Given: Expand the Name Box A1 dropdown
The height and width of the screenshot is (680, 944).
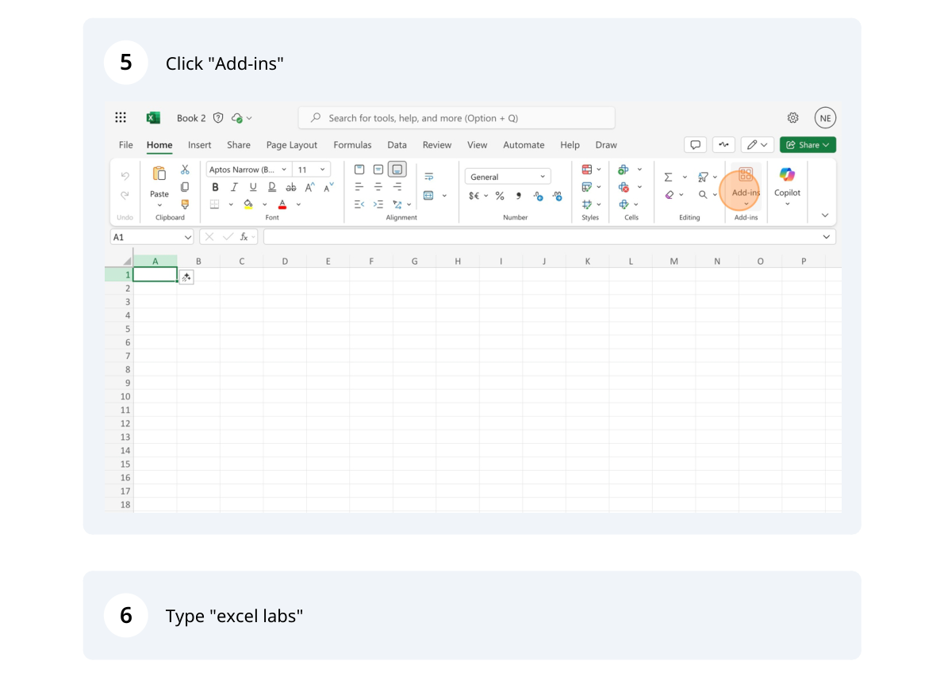Looking at the screenshot, I should pos(188,237).
